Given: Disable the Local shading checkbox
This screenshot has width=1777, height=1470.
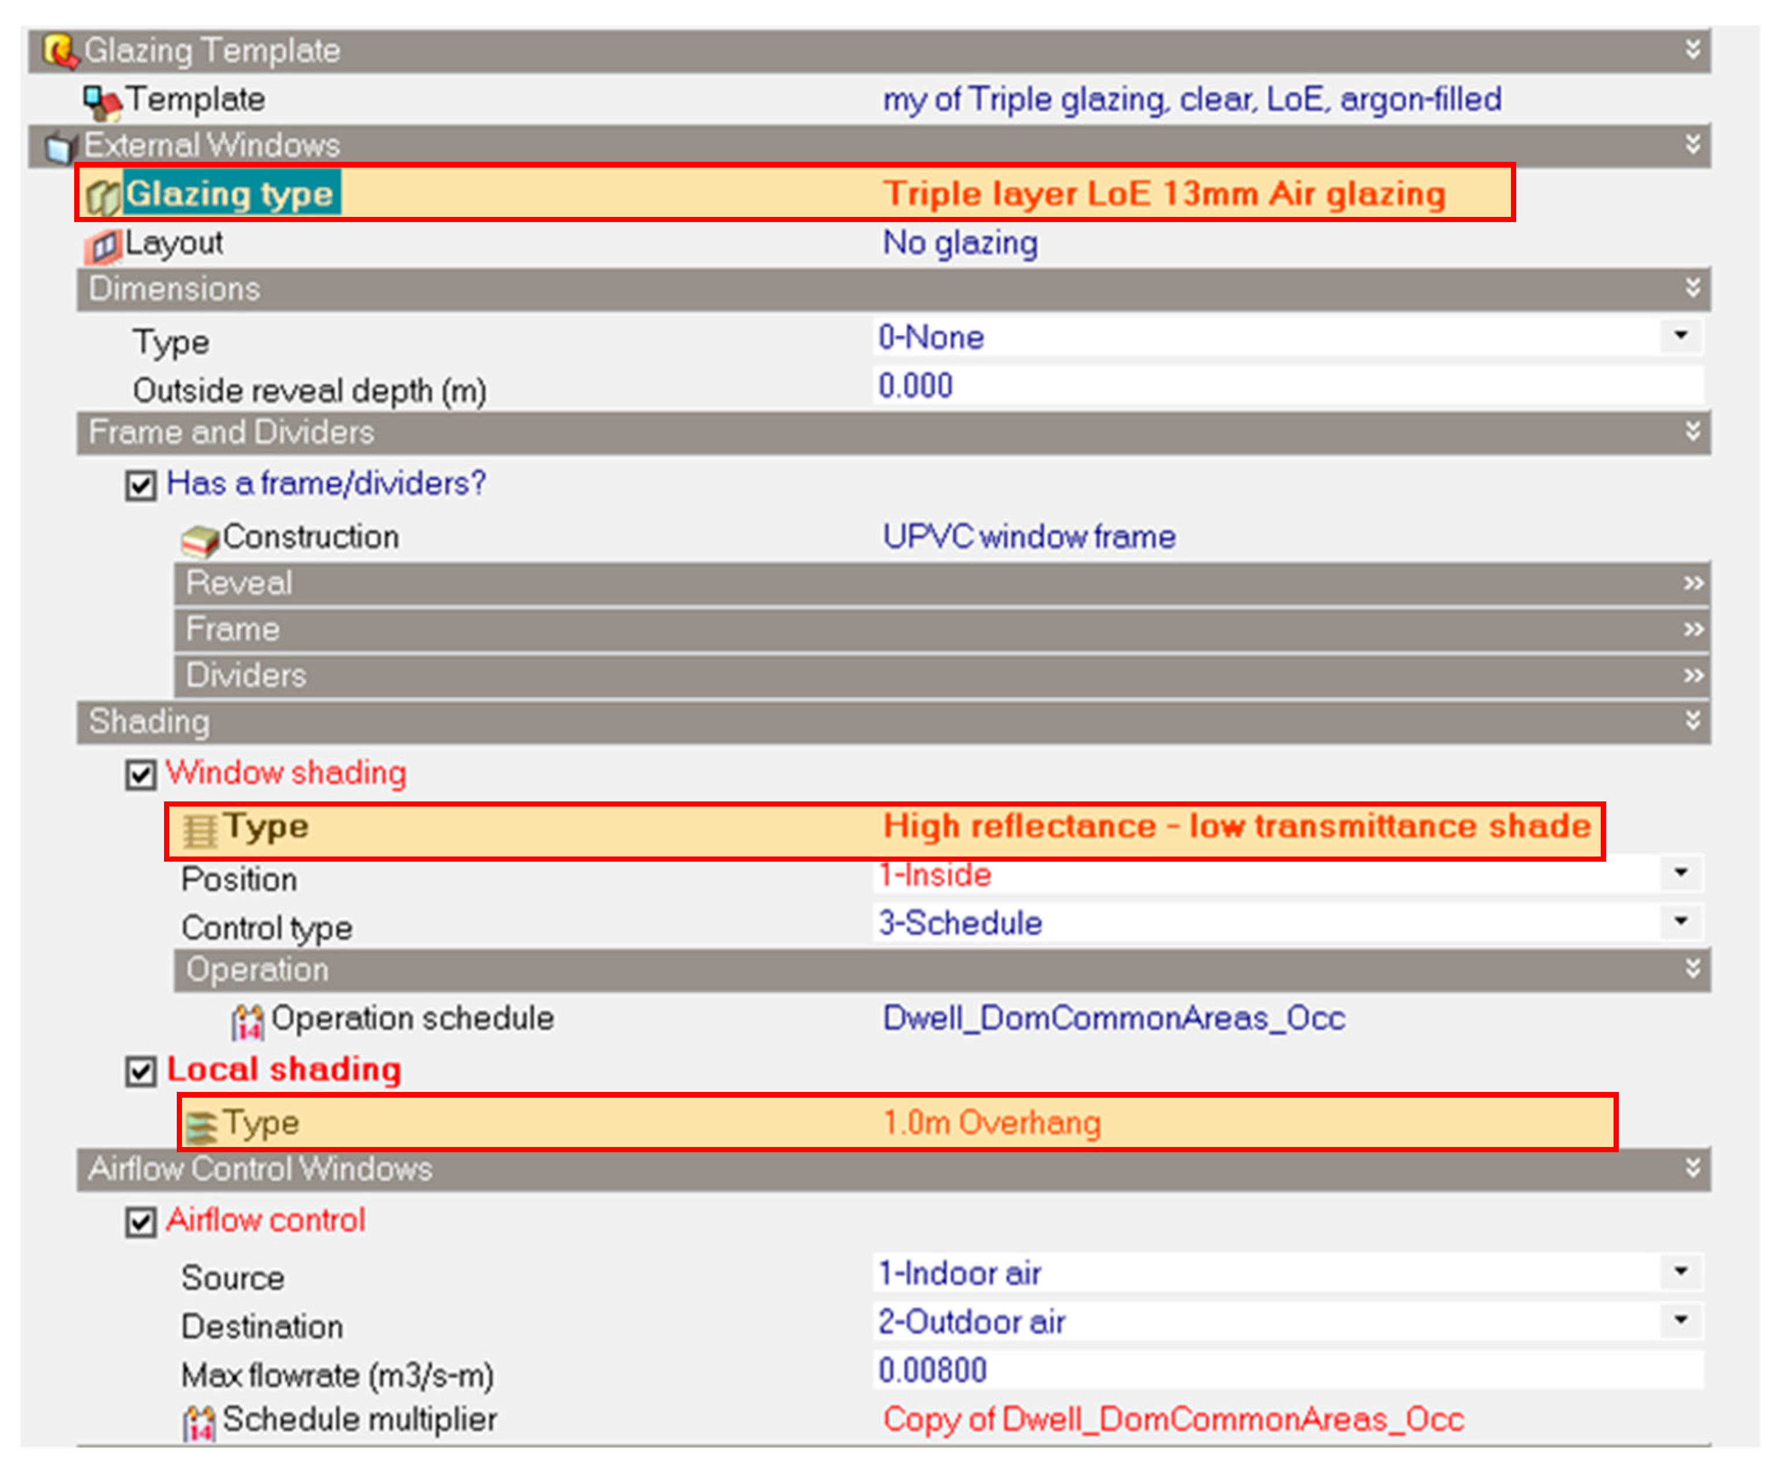Looking at the screenshot, I should (x=140, y=1072).
